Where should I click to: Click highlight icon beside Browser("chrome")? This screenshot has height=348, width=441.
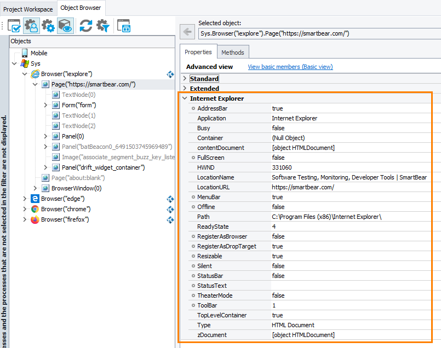click(170, 209)
